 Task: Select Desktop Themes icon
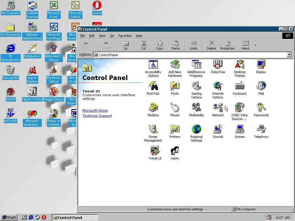(x=239, y=68)
